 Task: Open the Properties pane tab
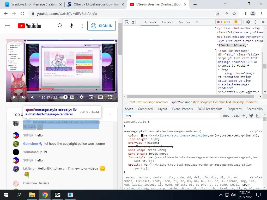(234, 109)
